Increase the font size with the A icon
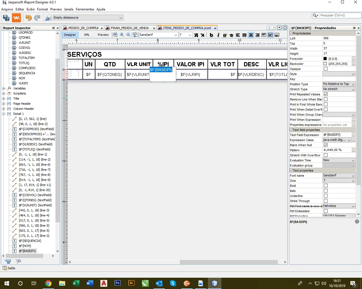Image resolution: width=362 pixels, height=289 pixels. [x=196, y=35]
